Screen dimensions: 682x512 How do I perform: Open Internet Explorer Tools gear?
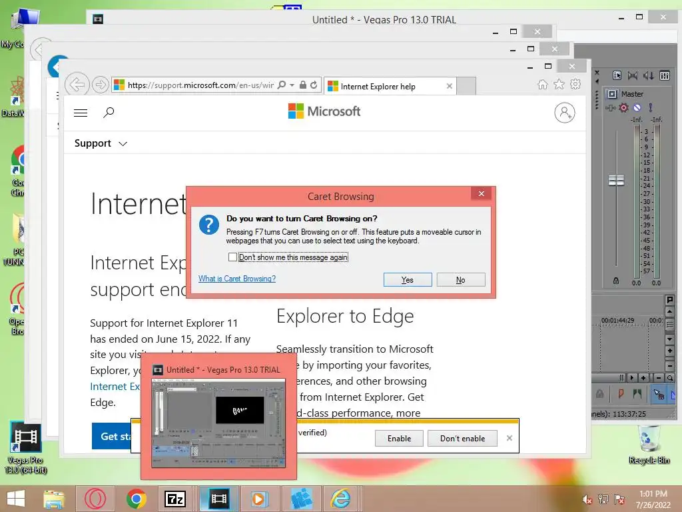[575, 84]
